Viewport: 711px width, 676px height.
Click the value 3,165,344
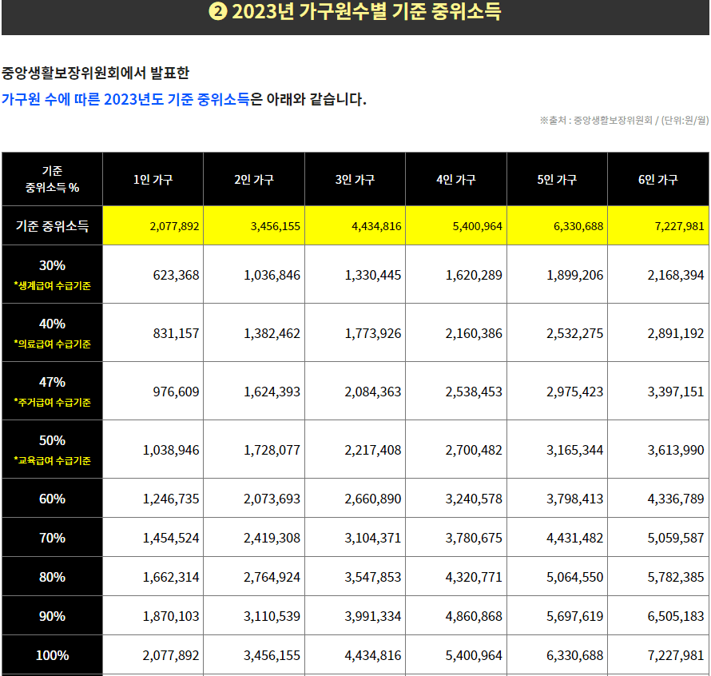575,450
